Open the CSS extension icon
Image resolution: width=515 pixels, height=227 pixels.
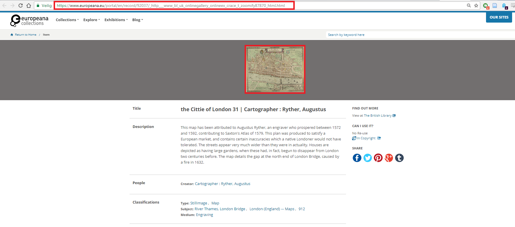click(x=513, y=6)
